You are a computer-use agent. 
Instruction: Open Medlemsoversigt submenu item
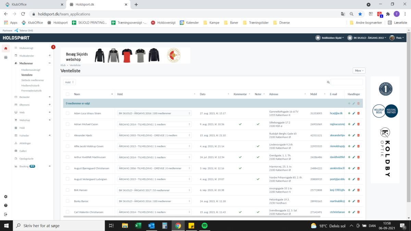pyautogui.click(x=30, y=70)
